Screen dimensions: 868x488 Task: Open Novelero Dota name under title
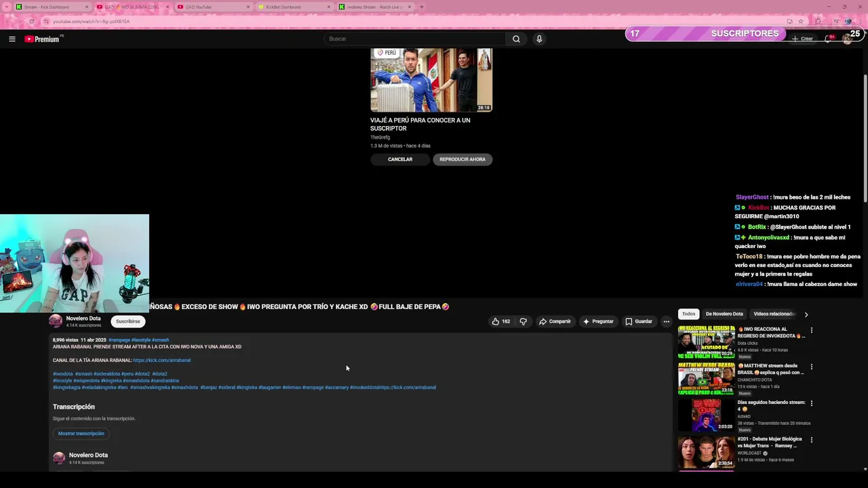83,318
